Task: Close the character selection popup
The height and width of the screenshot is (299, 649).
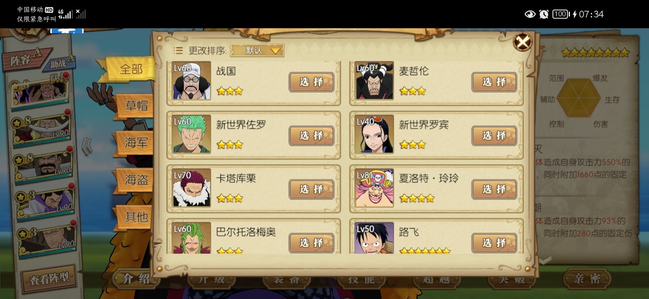Action: tap(523, 42)
